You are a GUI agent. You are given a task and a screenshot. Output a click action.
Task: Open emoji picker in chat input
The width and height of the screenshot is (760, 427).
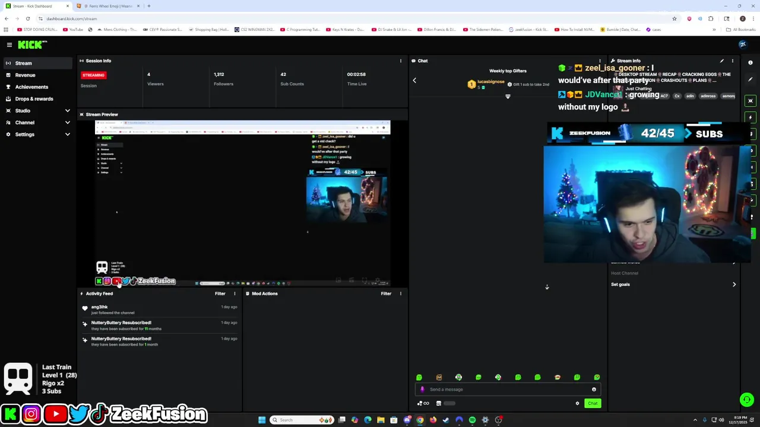(x=594, y=390)
